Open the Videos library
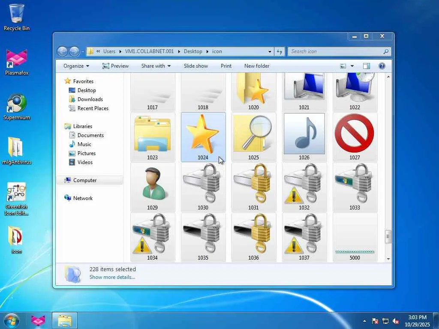Viewport: 439px width, 329px height. [85, 162]
